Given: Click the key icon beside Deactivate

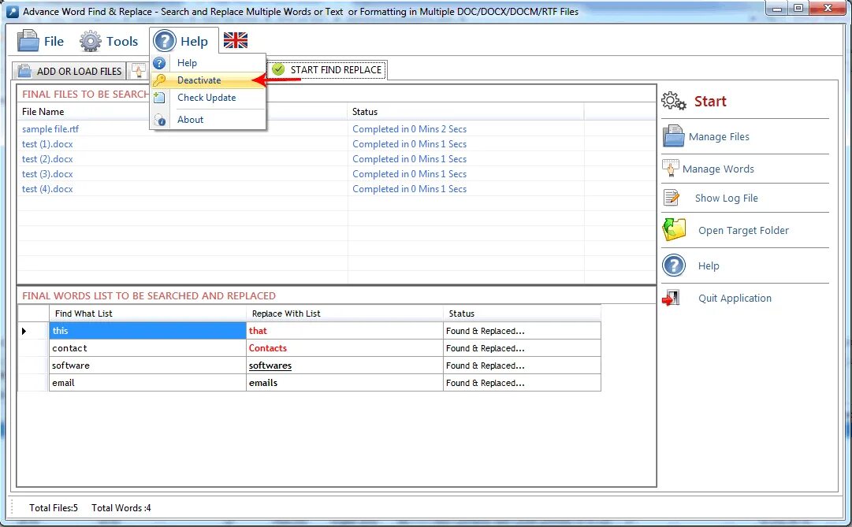Looking at the screenshot, I should click(x=159, y=80).
